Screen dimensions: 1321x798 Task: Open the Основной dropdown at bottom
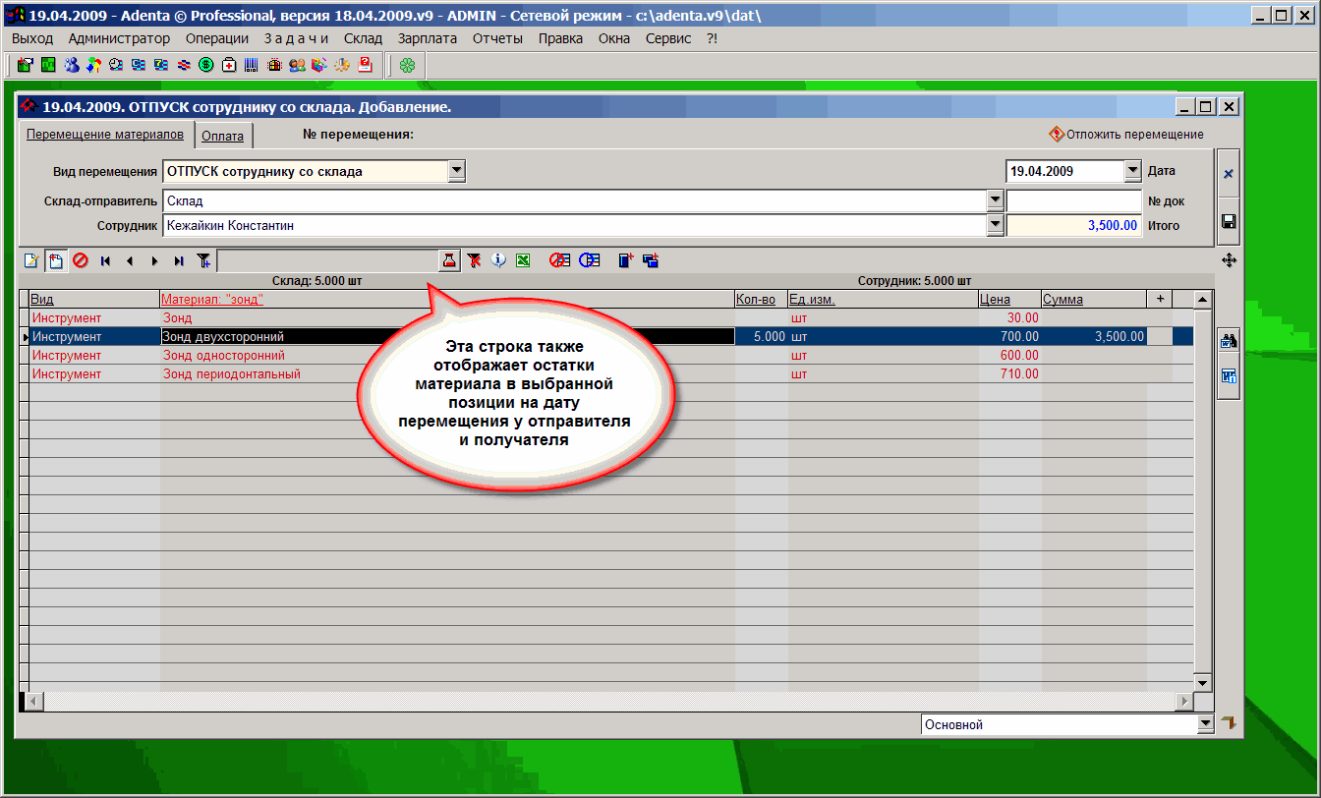pyautogui.click(x=1206, y=724)
